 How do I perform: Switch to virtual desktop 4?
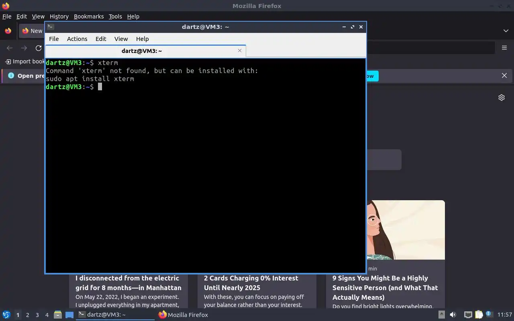click(x=47, y=315)
